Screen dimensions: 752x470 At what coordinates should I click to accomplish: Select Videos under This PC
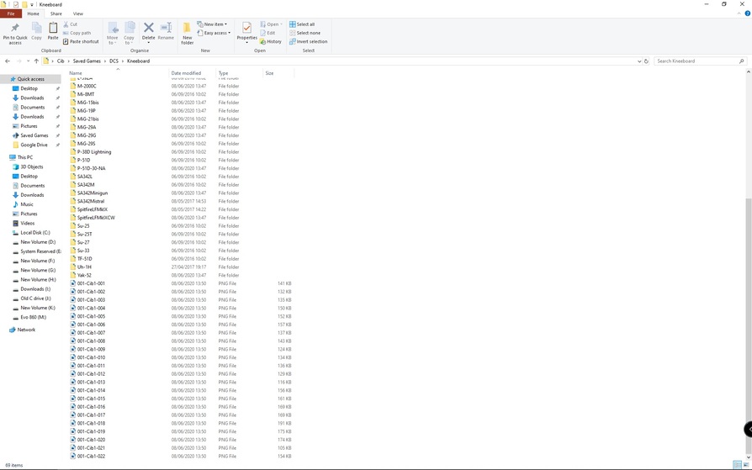[27, 223]
